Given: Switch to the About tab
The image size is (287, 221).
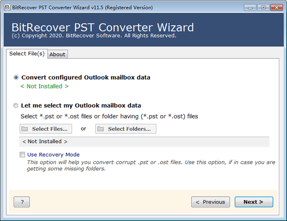Looking at the screenshot, I should coord(57,54).
